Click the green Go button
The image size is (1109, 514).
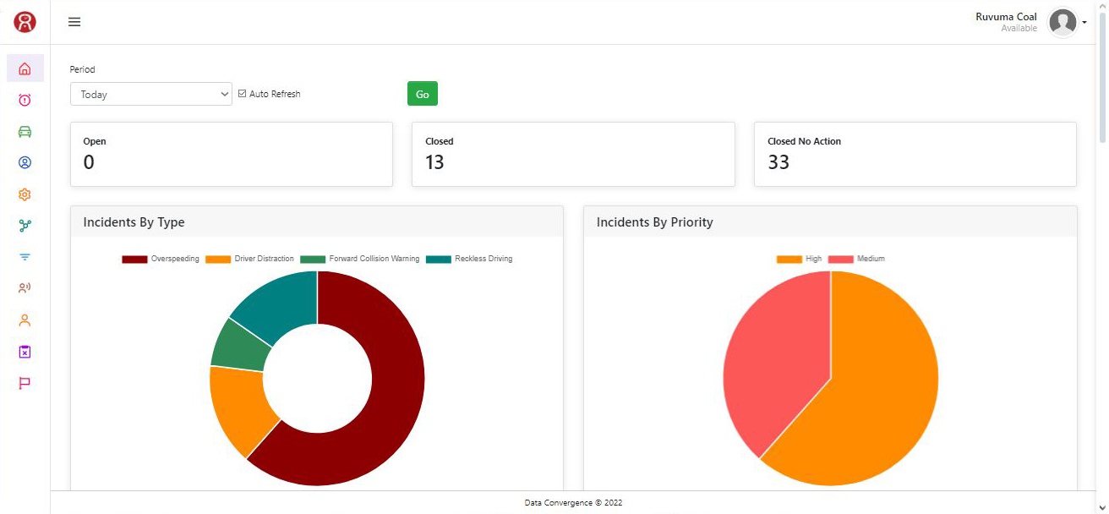[422, 94]
